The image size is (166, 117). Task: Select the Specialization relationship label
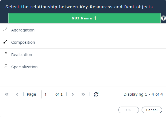(24, 67)
